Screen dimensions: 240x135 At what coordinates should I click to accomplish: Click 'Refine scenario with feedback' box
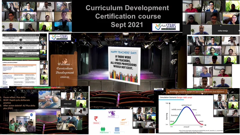pos(30,53)
